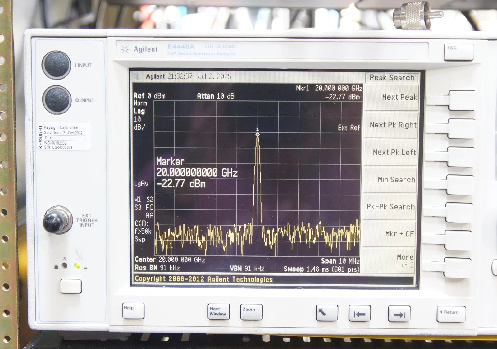Click the Return button

coord(451,314)
